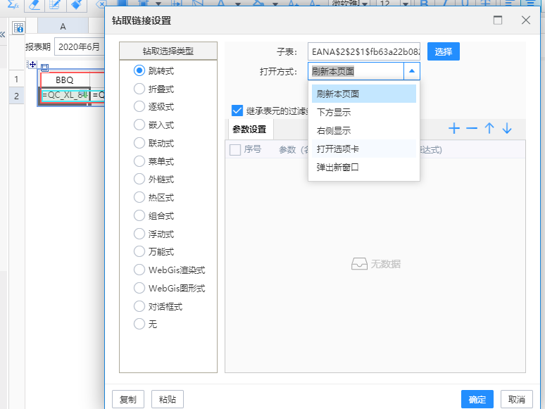Viewport: 545px width, 409px height.
Task: Click the 子表 input field
Action: pos(364,52)
